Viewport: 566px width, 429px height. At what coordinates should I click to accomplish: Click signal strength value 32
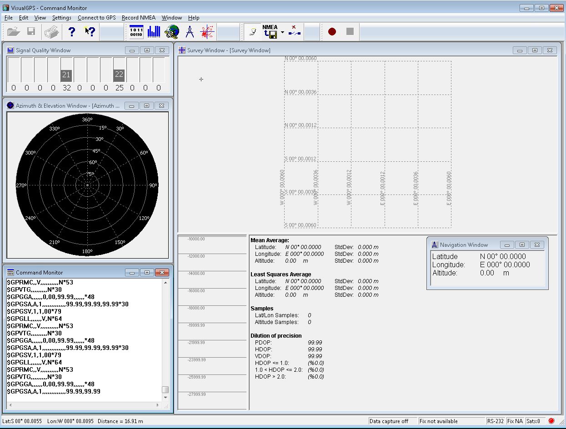(x=66, y=88)
